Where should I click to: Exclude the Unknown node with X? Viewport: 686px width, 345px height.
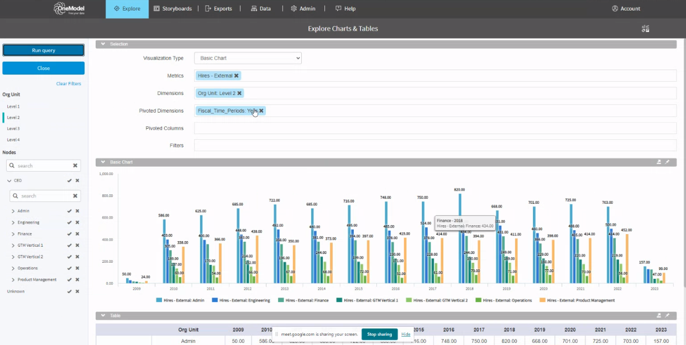pyautogui.click(x=77, y=291)
